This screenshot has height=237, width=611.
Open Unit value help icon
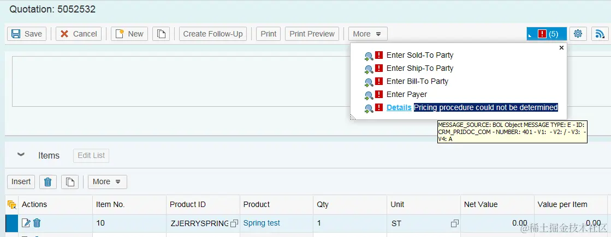click(455, 223)
